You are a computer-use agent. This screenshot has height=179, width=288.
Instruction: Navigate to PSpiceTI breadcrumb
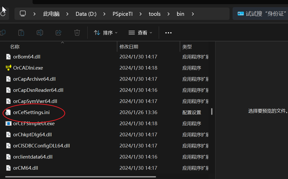tap(122, 14)
